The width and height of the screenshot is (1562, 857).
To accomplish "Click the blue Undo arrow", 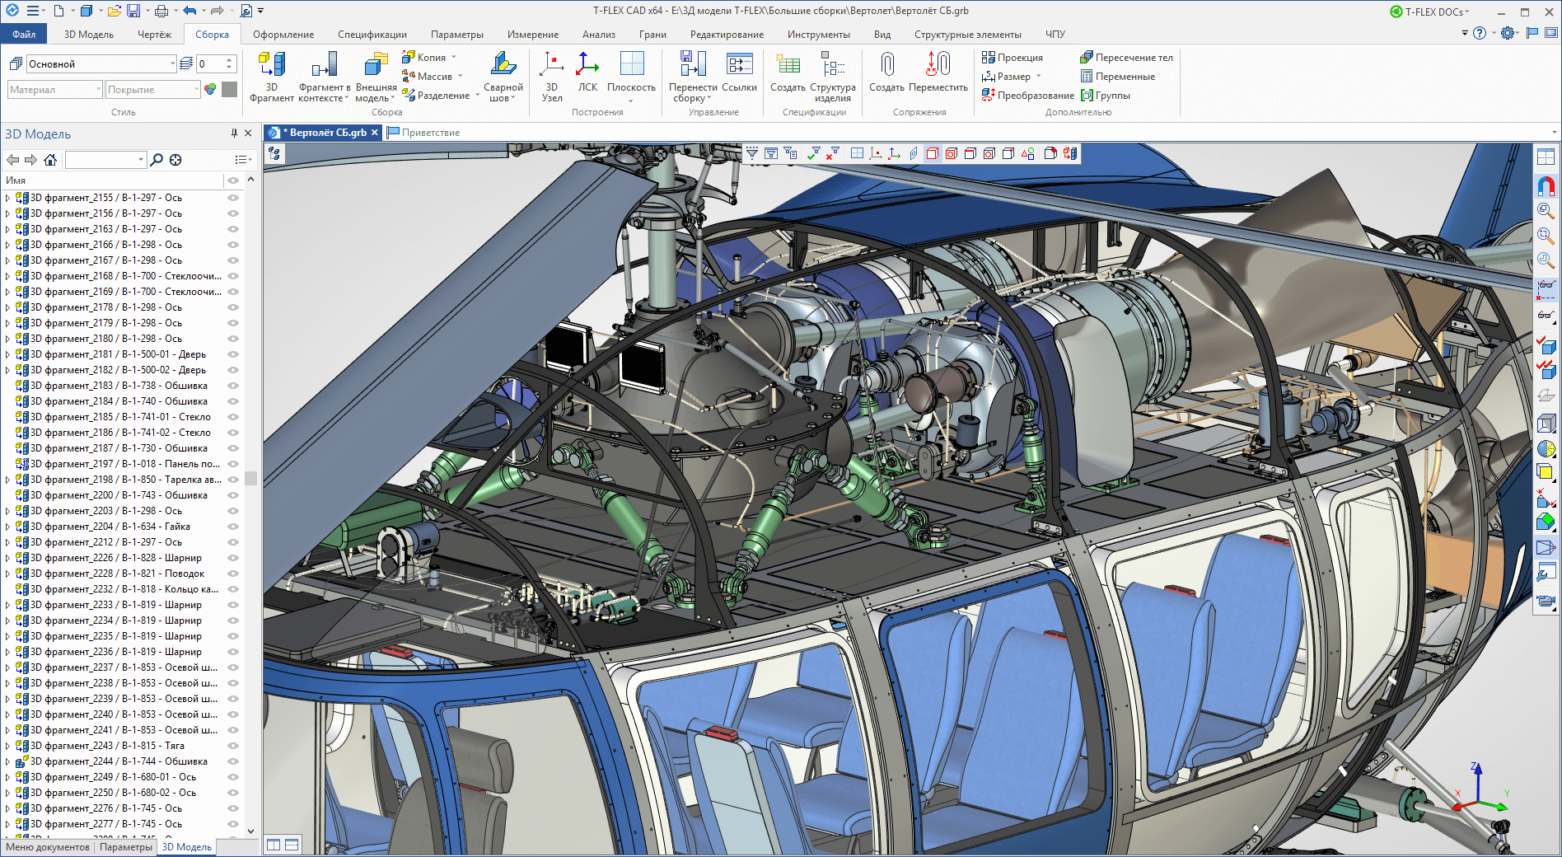I will click(189, 11).
